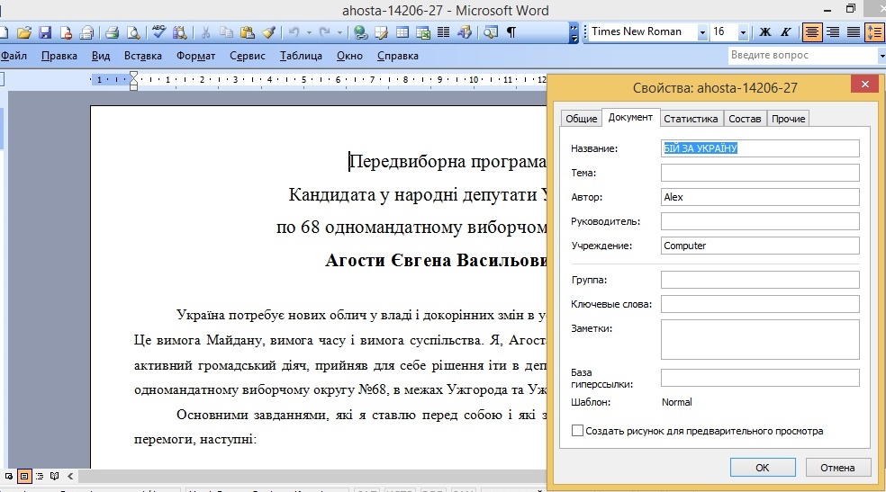
Task: Select Print Layout view button
Action: [24, 476]
